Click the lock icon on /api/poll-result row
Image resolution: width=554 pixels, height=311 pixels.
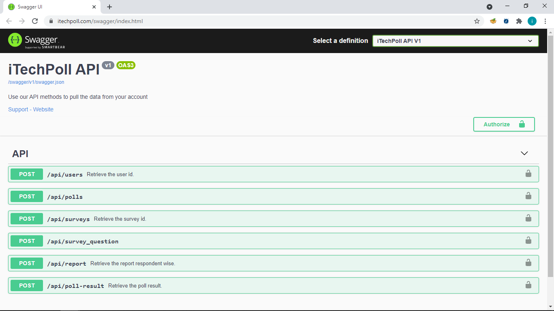point(528,285)
